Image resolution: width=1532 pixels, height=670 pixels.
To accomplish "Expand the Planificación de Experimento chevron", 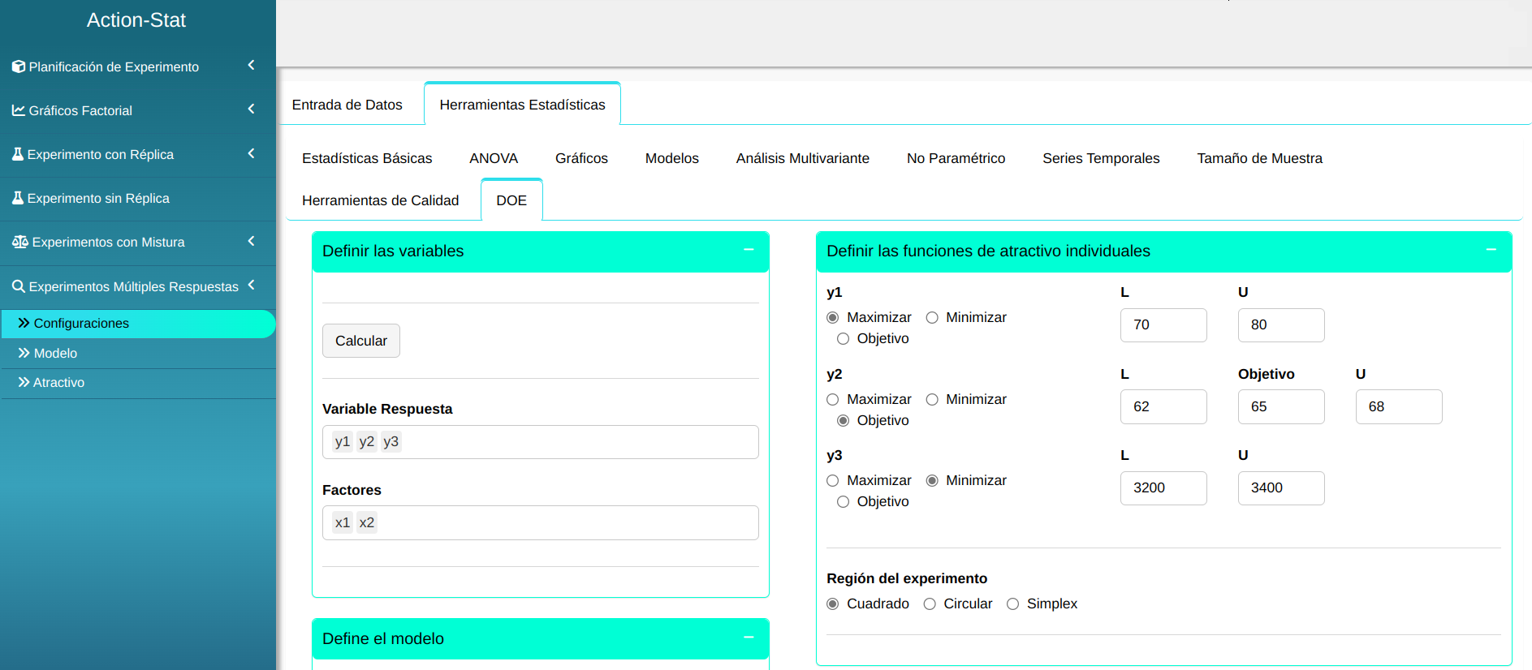I will tap(251, 65).
